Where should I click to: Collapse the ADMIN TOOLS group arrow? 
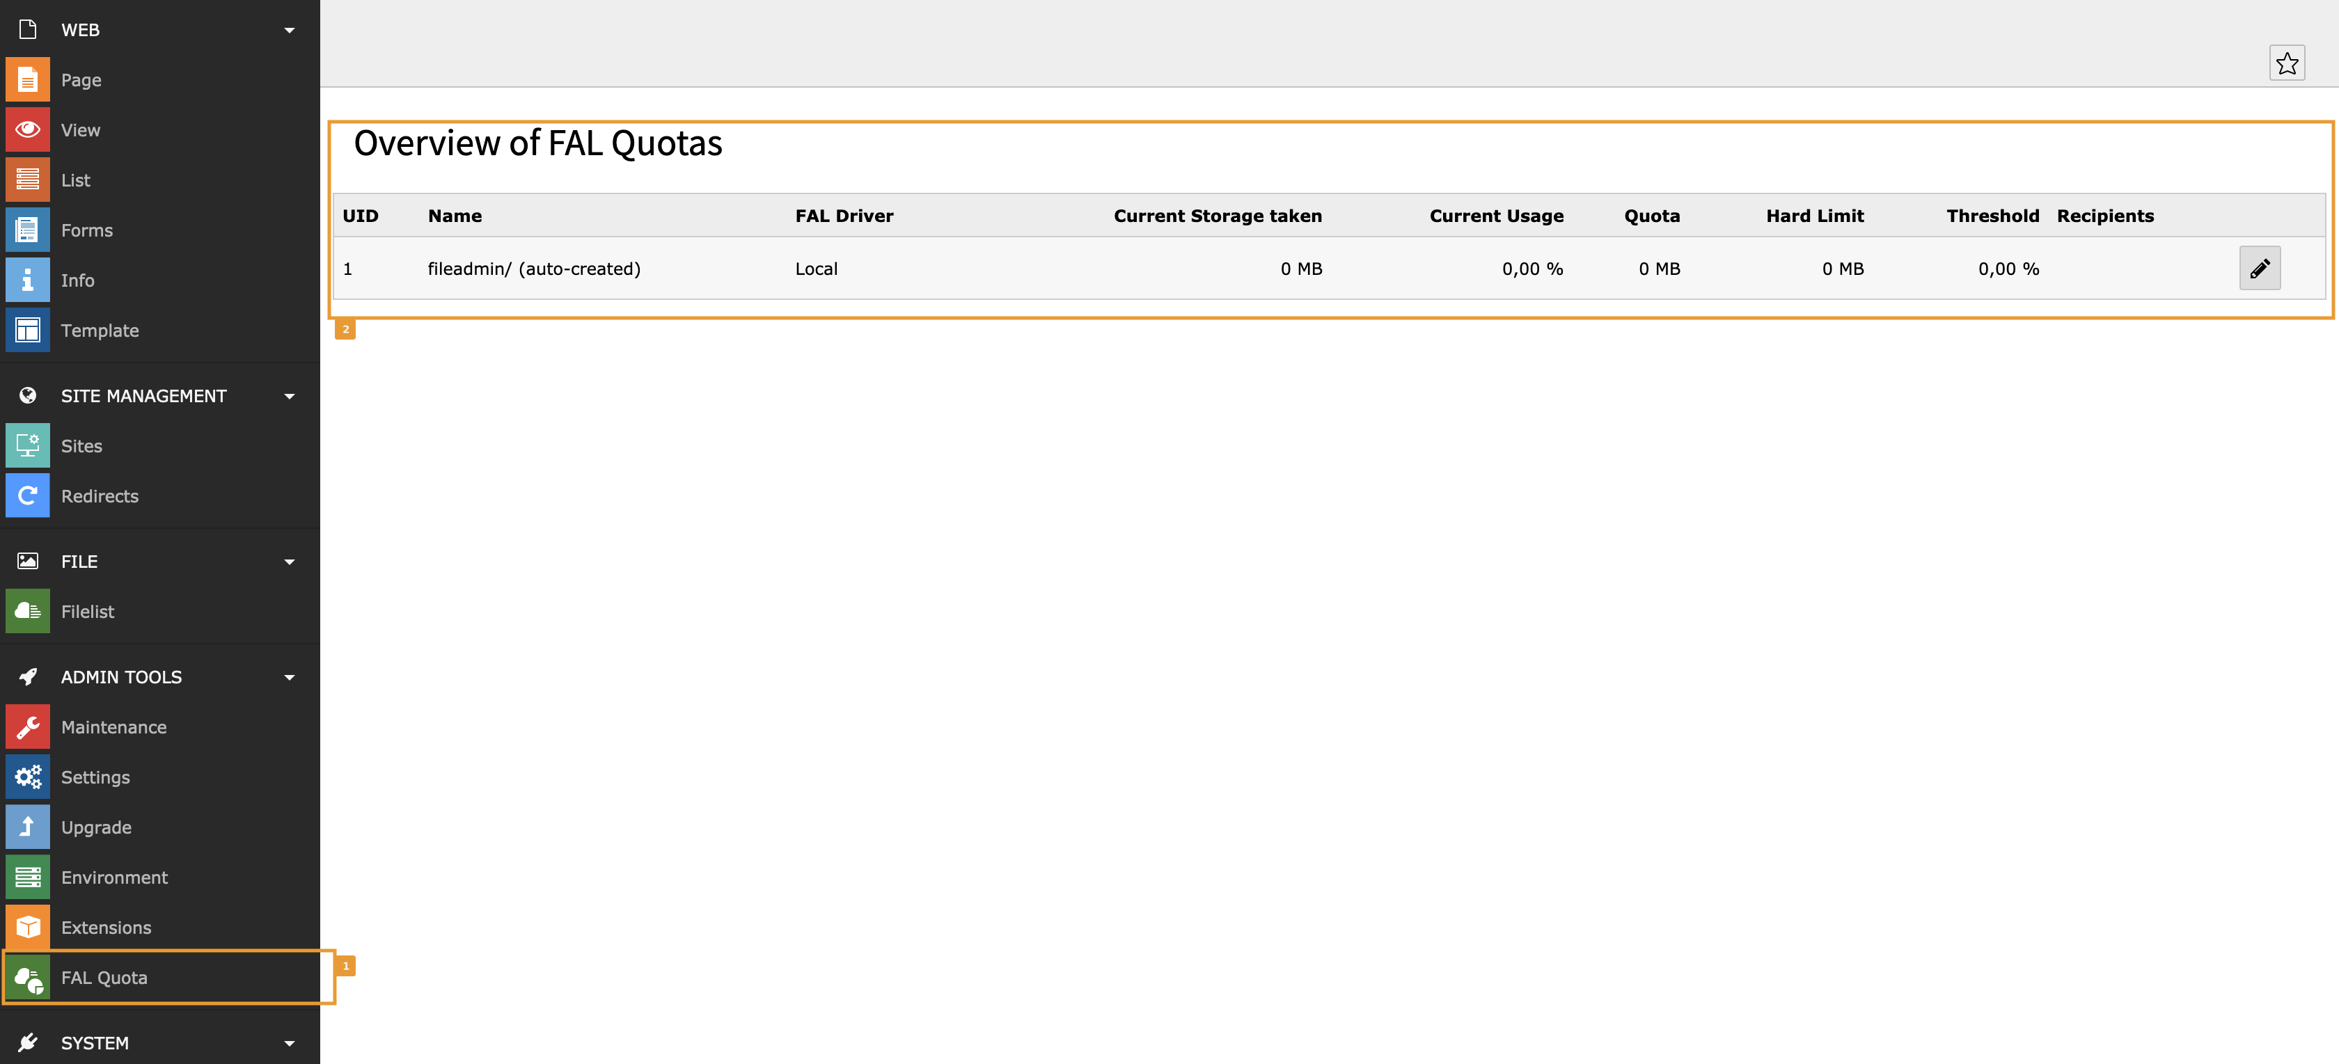pos(289,677)
